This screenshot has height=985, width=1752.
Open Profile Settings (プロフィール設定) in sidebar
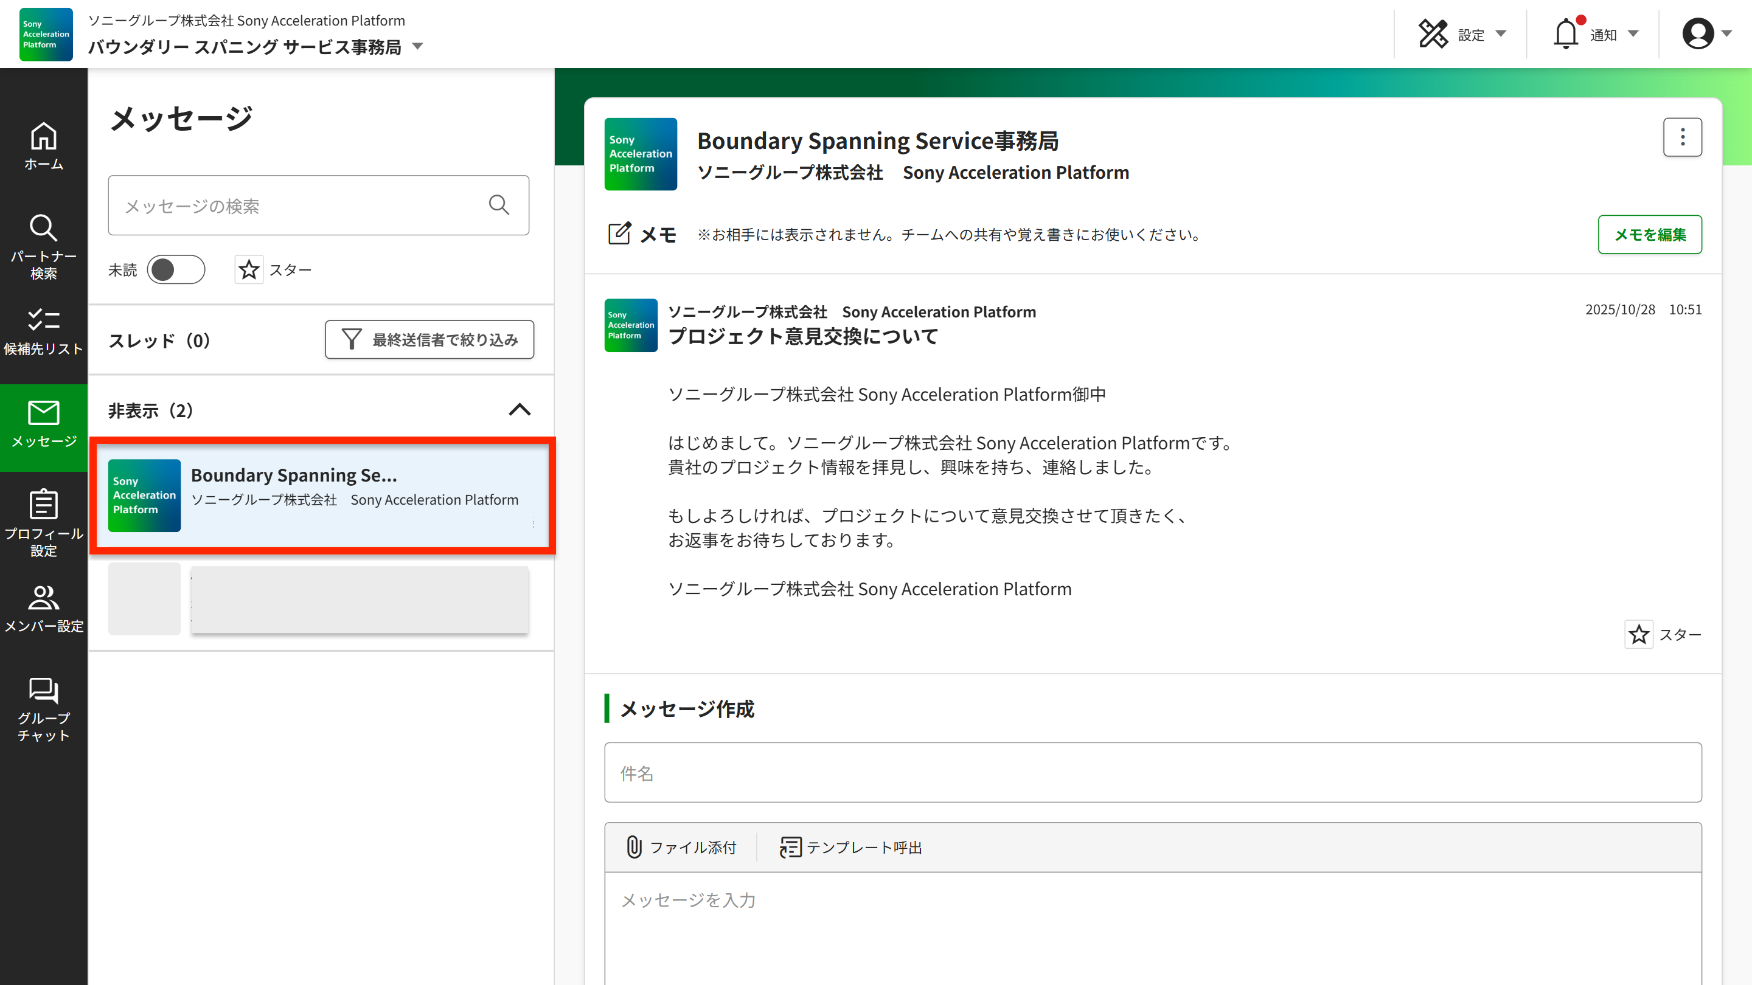(44, 522)
